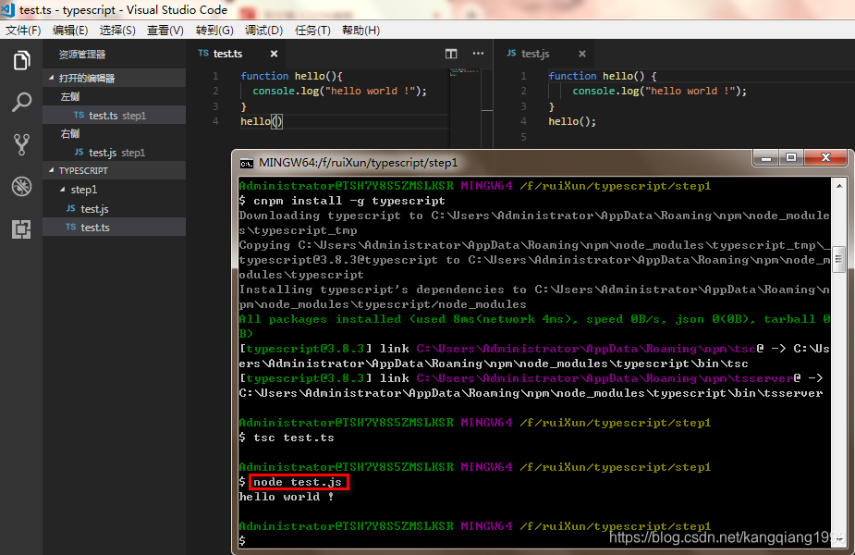Open the 任务(T) menu
855x555 pixels.
[x=312, y=30]
